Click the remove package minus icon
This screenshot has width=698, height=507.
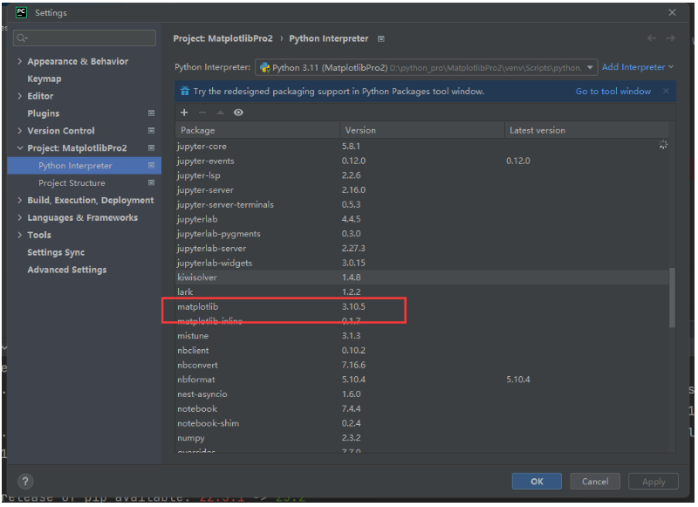[x=202, y=113]
